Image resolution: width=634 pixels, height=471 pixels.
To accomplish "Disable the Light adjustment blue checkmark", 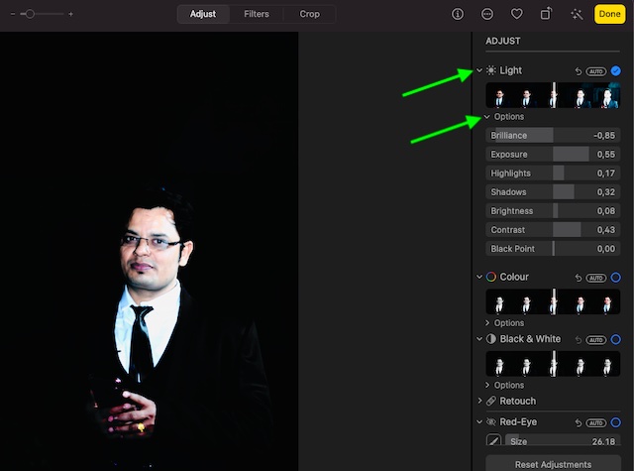I will (615, 70).
